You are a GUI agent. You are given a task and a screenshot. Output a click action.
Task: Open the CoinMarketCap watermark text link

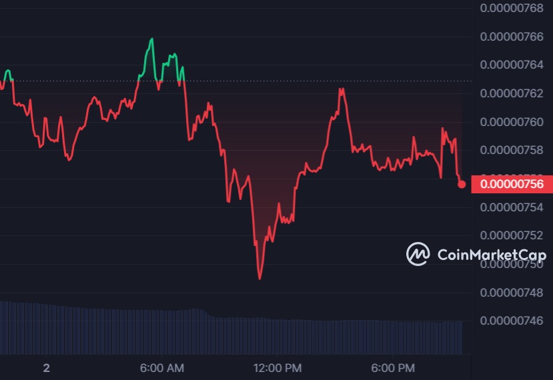(x=492, y=255)
